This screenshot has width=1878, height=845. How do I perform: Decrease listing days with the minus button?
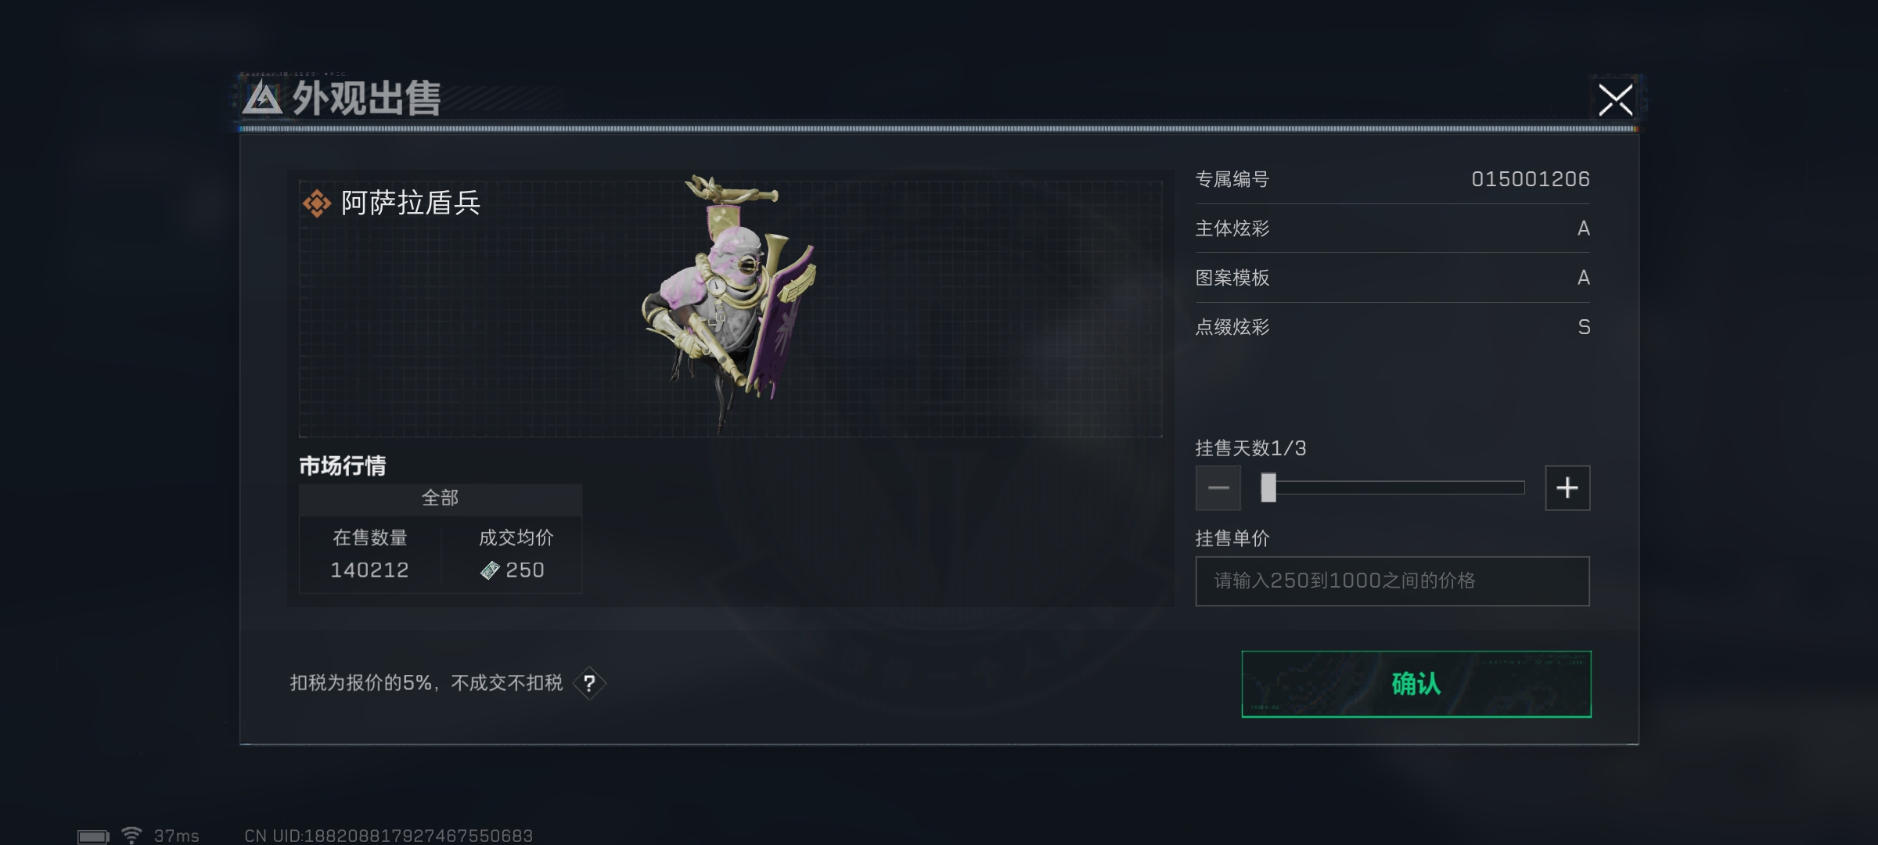tap(1218, 488)
